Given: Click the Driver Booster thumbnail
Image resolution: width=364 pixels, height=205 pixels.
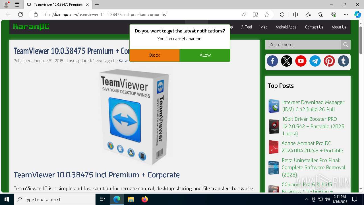Looking at the screenshot, I should tap(274, 126).
